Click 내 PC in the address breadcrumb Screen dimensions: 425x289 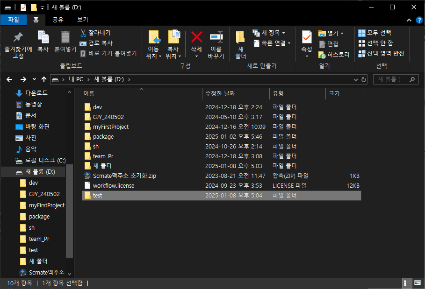coord(76,79)
